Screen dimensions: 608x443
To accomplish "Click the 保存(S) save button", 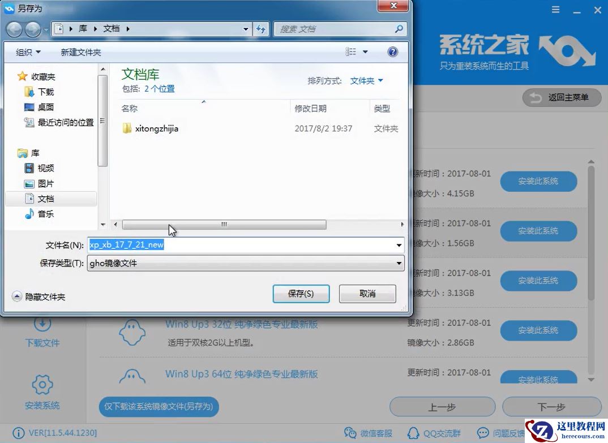I will (x=301, y=294).
